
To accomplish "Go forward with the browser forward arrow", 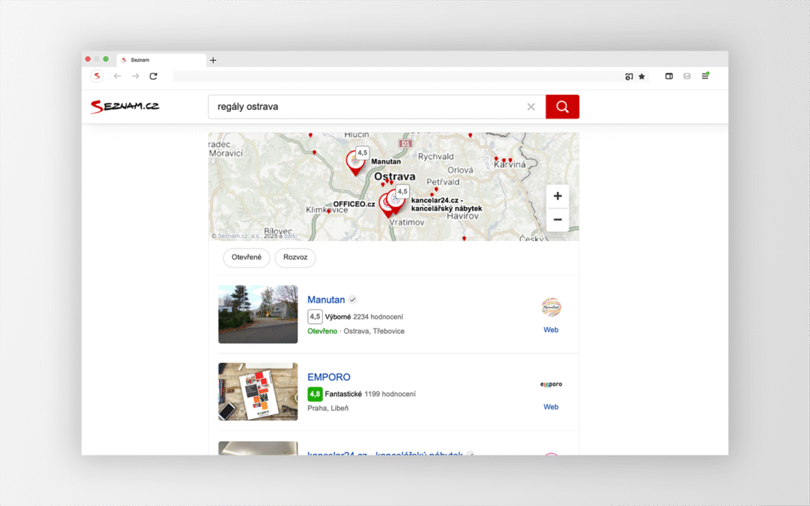I will tap(135, 77).
